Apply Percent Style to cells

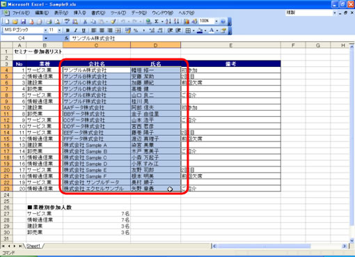coord(136,31)
